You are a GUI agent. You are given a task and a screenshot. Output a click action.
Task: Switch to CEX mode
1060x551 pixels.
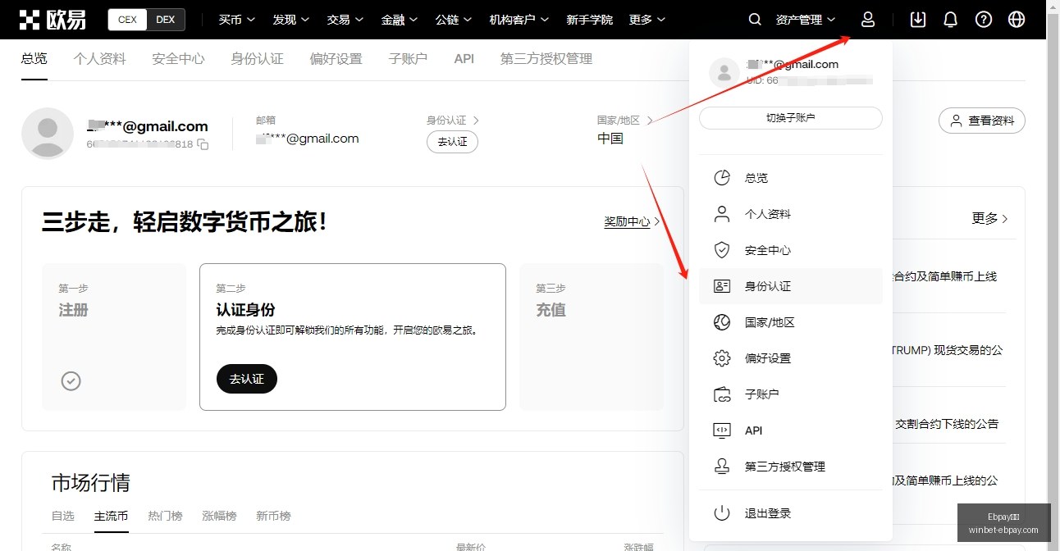point(127,20)
